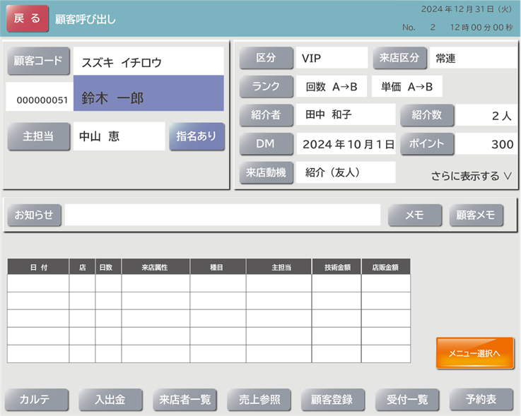Click the ポイント button
Screen dimensions: 521x416
tap(427, 144)
